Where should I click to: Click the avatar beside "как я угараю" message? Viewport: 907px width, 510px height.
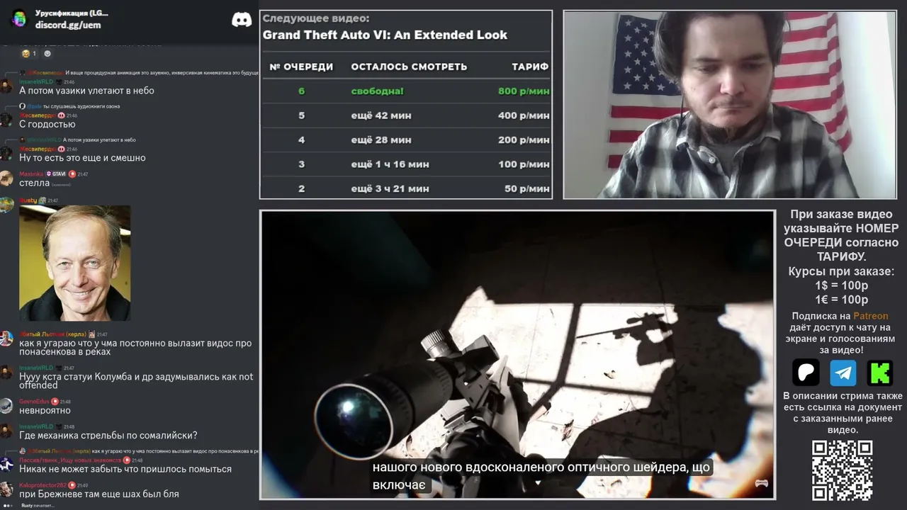(6, 339)
